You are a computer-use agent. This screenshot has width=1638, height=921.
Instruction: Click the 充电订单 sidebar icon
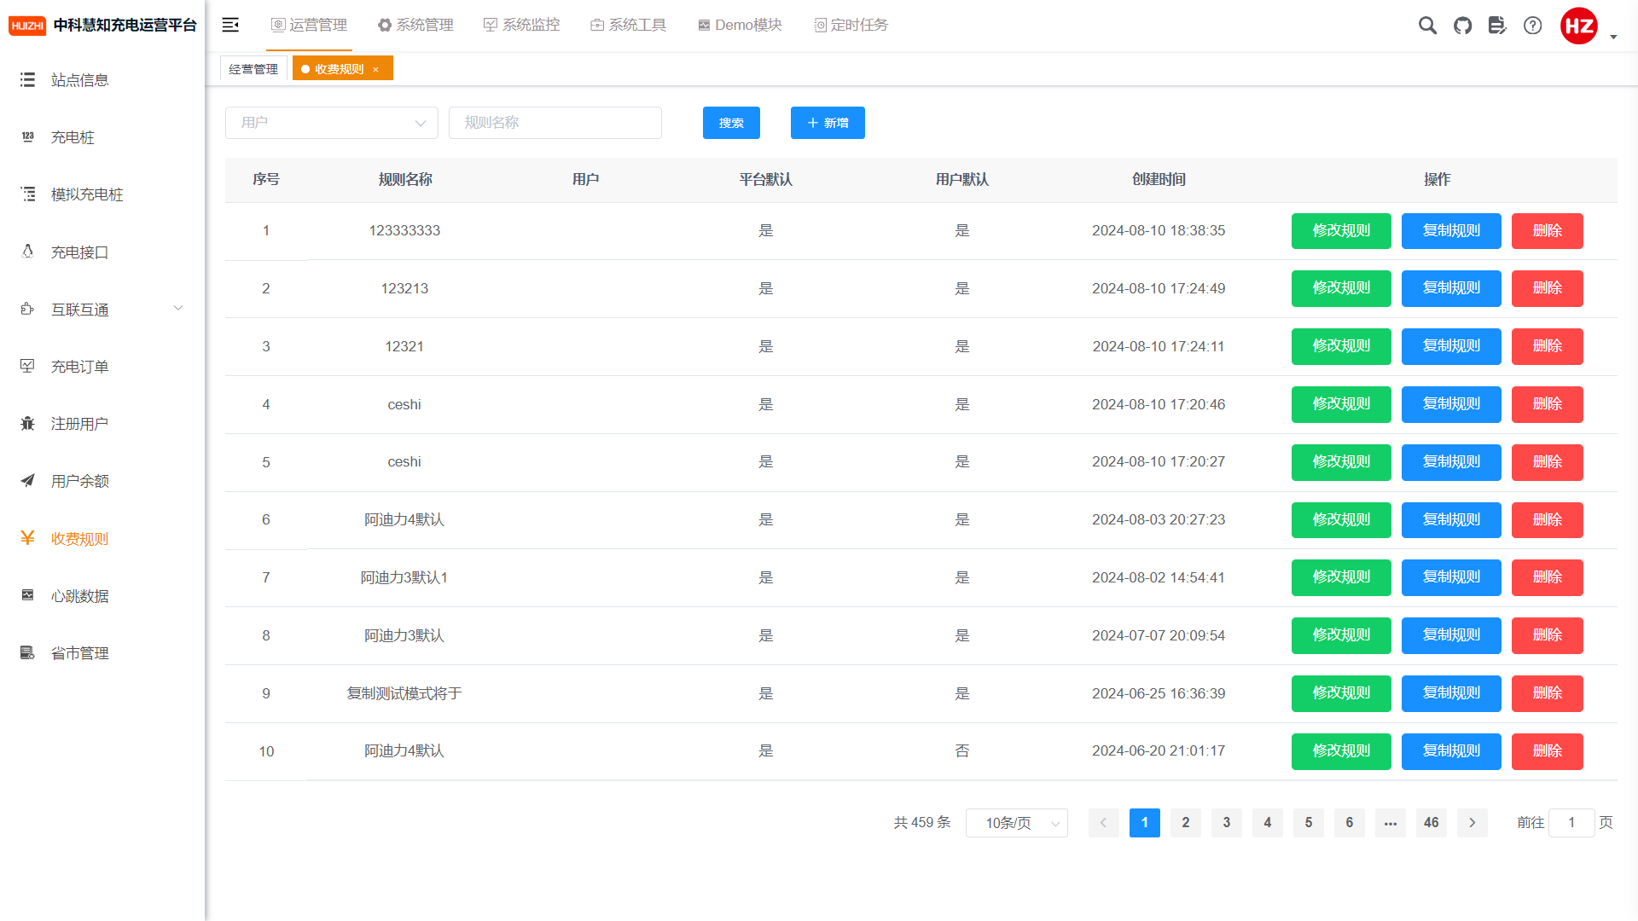click(28, 366)
